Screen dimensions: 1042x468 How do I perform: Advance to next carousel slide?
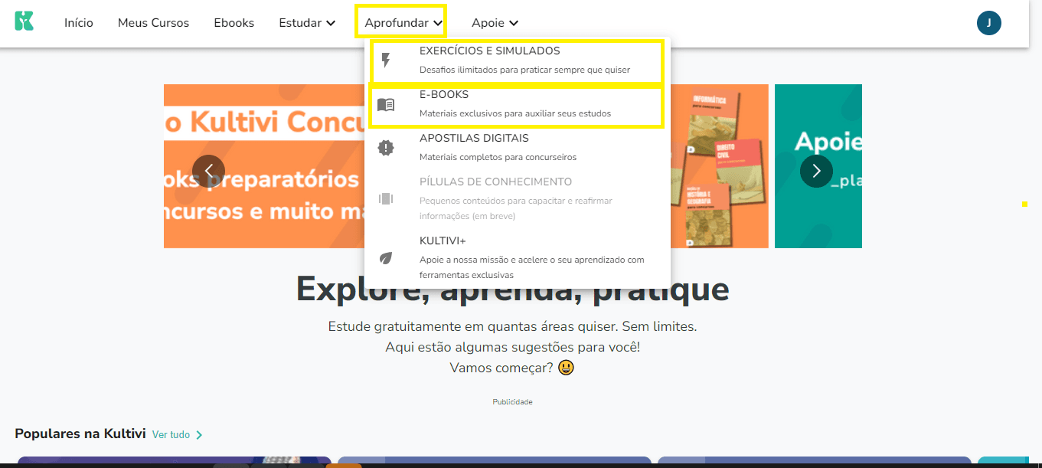pos(816,171)
